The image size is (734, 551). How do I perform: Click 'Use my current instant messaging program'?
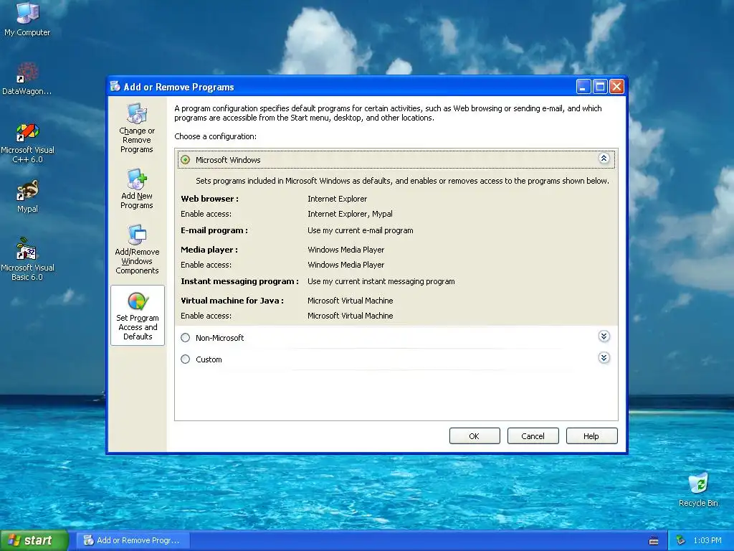point(381,281)
